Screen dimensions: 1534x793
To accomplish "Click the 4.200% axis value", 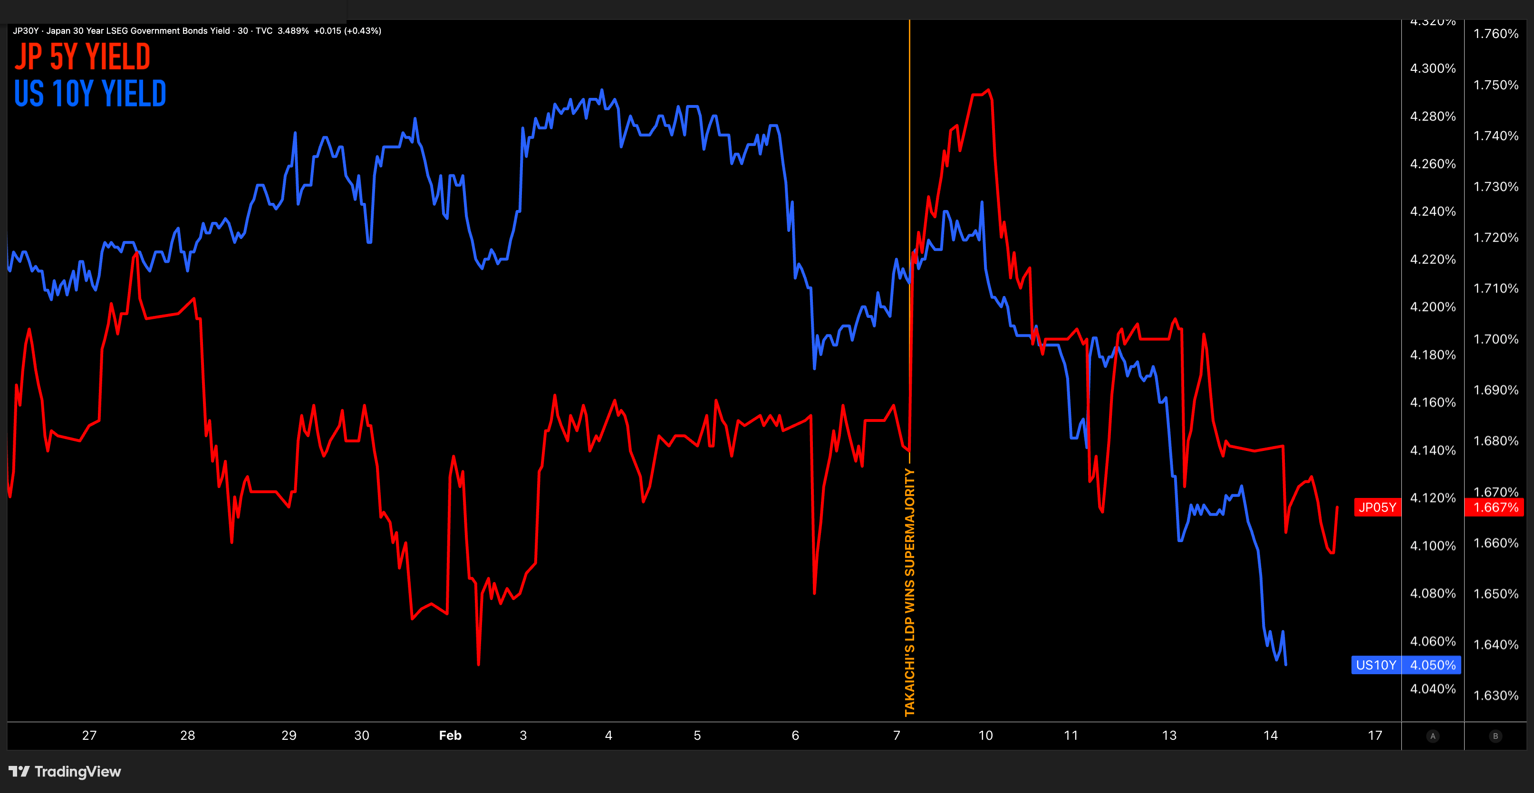I will click(1433, 307).
